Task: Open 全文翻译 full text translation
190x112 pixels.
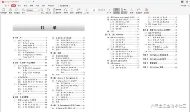Action: (x=146, y=11)
